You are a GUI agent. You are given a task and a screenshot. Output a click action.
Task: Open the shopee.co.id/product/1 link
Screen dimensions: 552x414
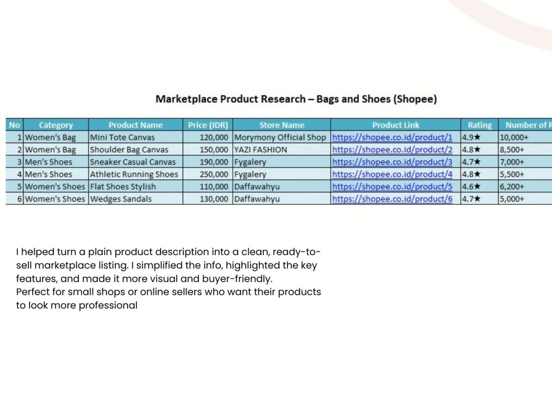coord(392,137)
